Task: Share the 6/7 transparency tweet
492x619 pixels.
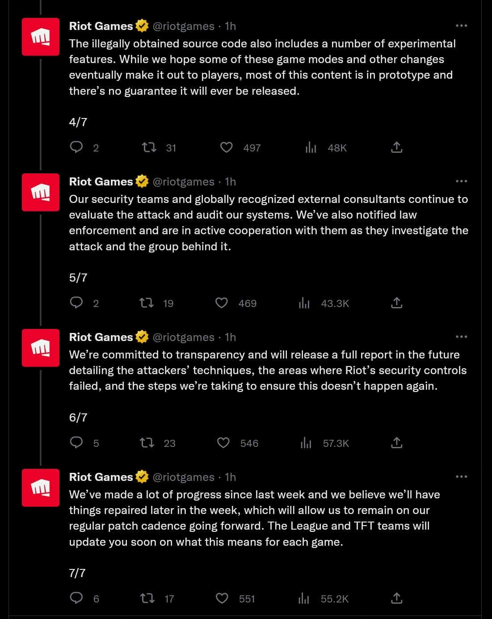Action: [396, 442]
